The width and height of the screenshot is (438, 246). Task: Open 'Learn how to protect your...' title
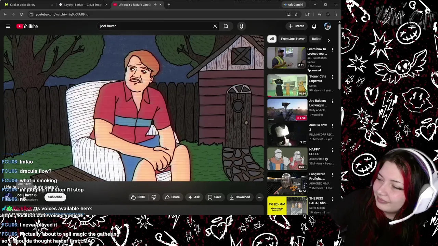(x=317, y=51)
